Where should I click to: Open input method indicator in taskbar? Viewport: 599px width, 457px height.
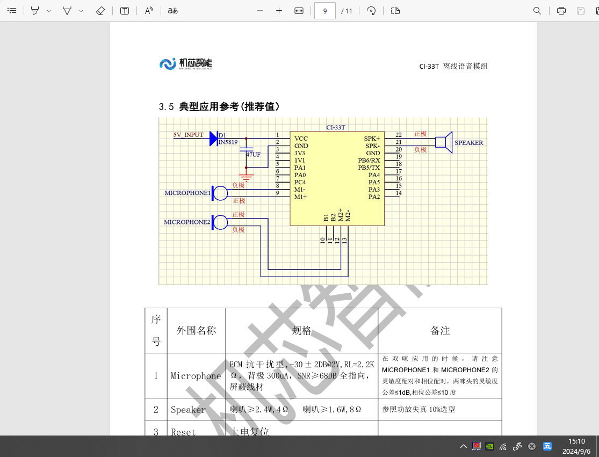click(x=547, y=446)
